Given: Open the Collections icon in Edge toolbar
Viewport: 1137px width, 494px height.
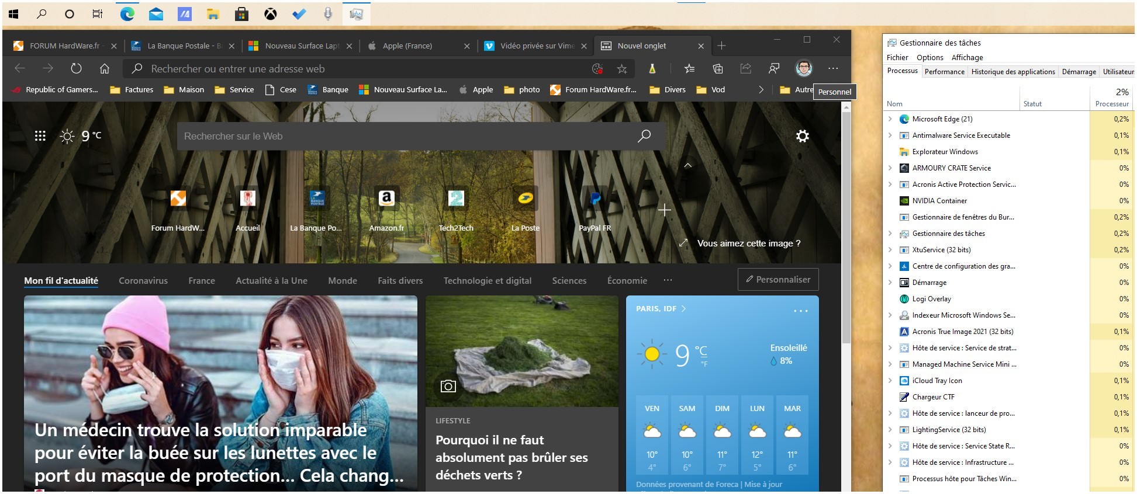Looking at the screenshot, I should click(717, 68).
